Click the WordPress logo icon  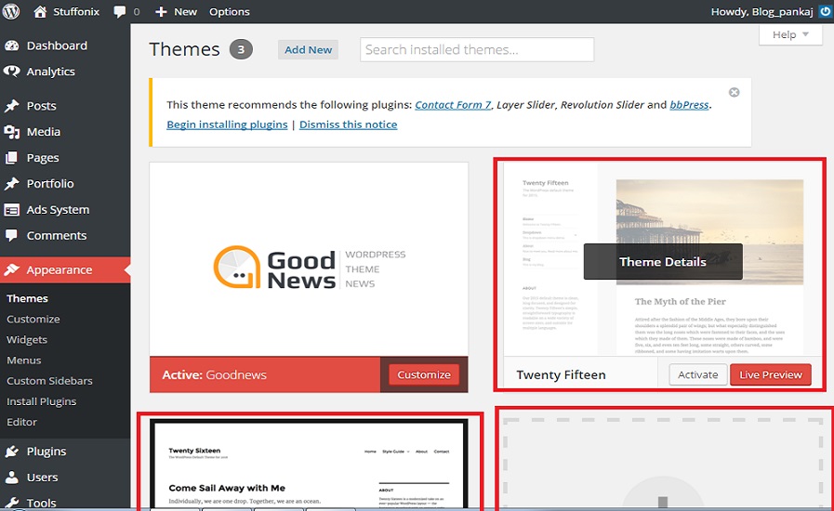(x=10, y=11)
